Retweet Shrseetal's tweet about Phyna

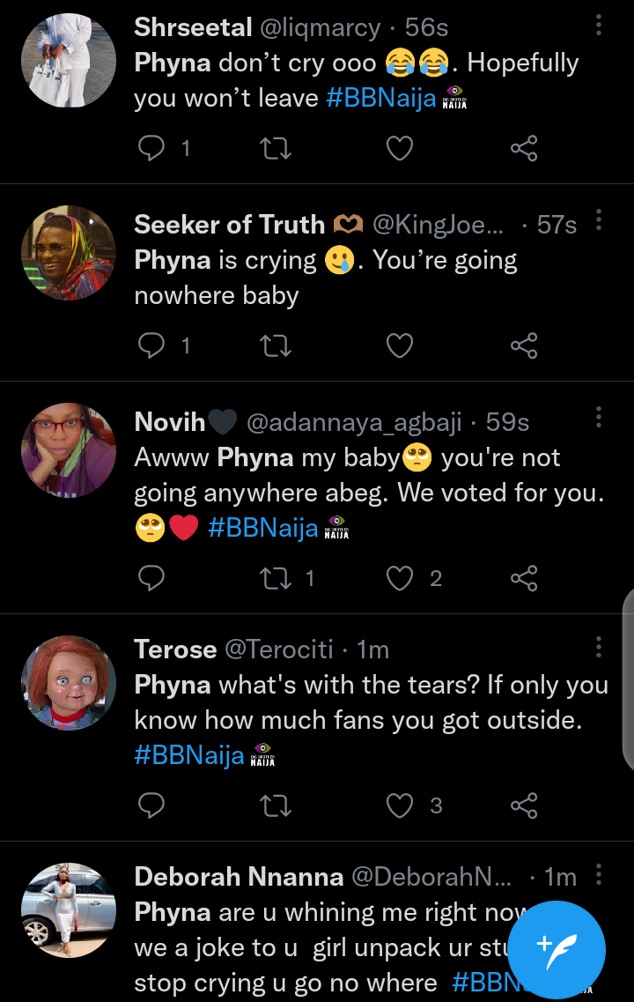pos(276,149)
